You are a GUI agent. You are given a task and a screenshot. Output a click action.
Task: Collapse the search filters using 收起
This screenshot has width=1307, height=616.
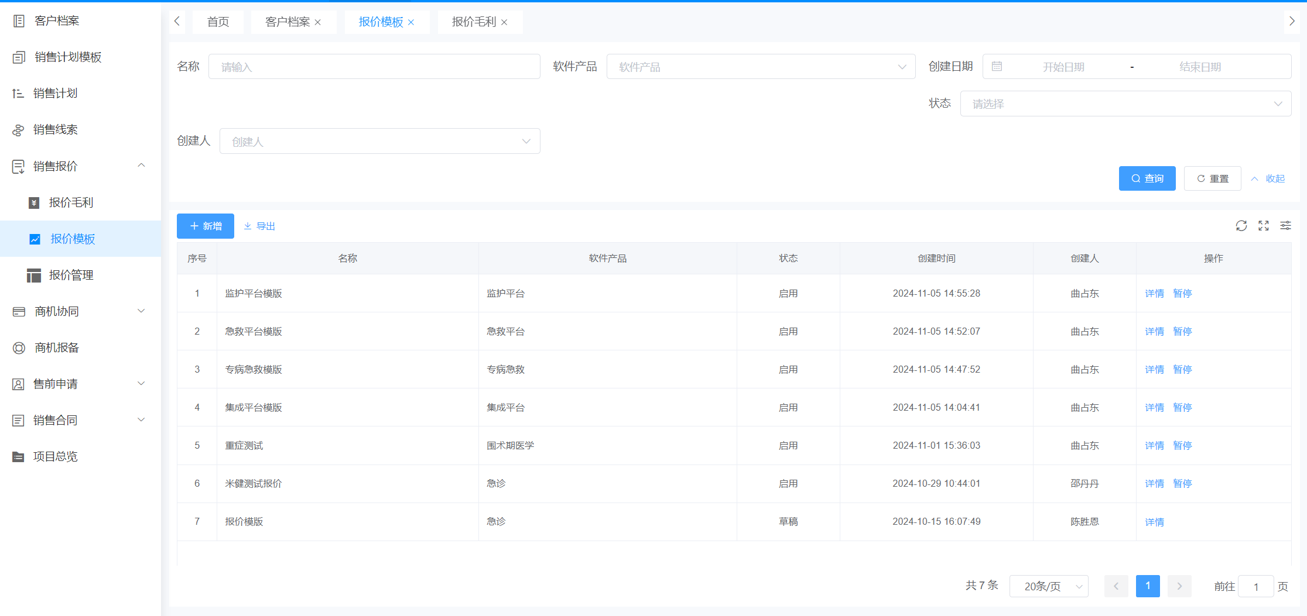click(1268, 178)
